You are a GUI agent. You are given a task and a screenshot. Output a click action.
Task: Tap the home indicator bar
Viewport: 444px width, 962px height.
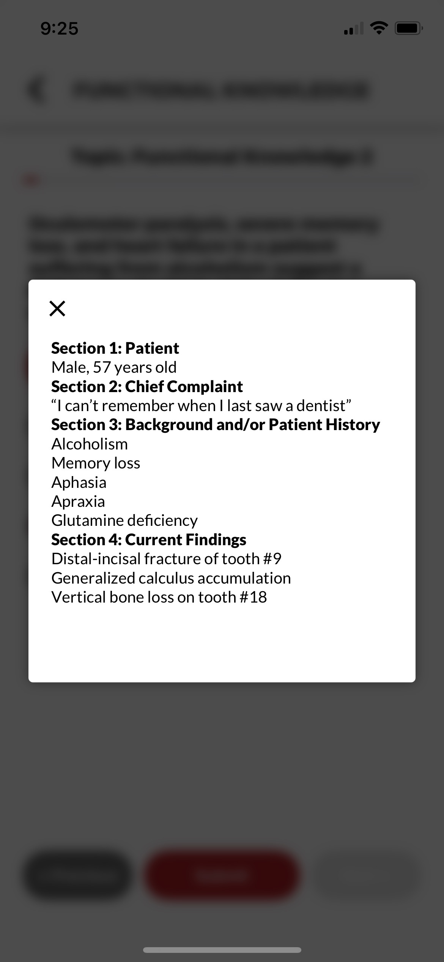pyautogui.click(x=222, y=950)
